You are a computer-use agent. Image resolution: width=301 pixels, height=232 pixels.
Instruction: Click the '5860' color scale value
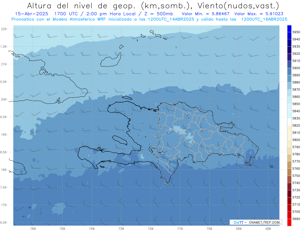(296, 97)
